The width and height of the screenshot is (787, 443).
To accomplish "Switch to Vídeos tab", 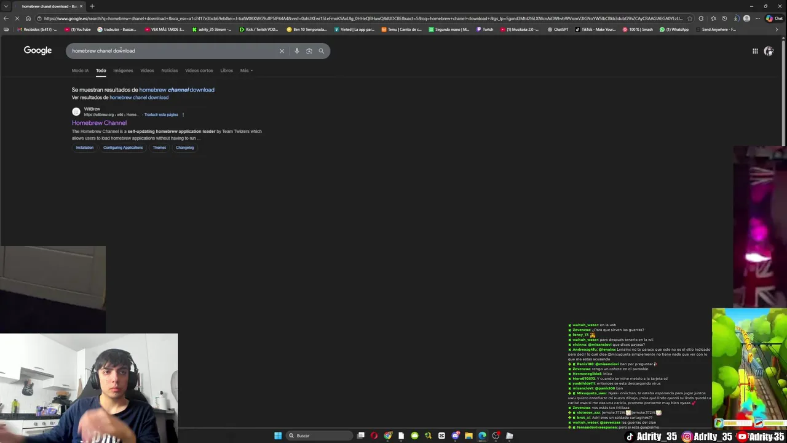I will tap(147, 70).
